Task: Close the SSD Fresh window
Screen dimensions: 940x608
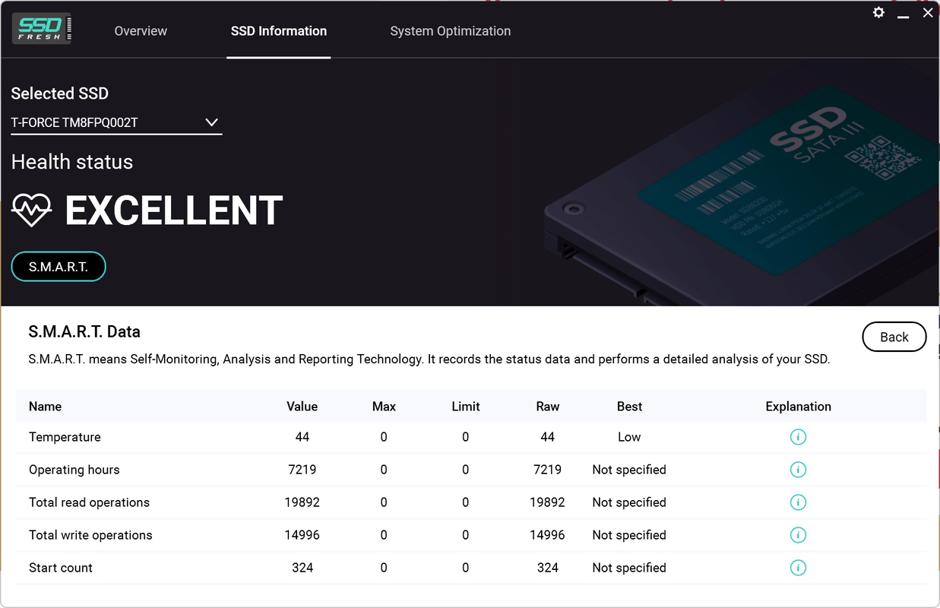Action: pyautogui.click(x=928, y=13)
